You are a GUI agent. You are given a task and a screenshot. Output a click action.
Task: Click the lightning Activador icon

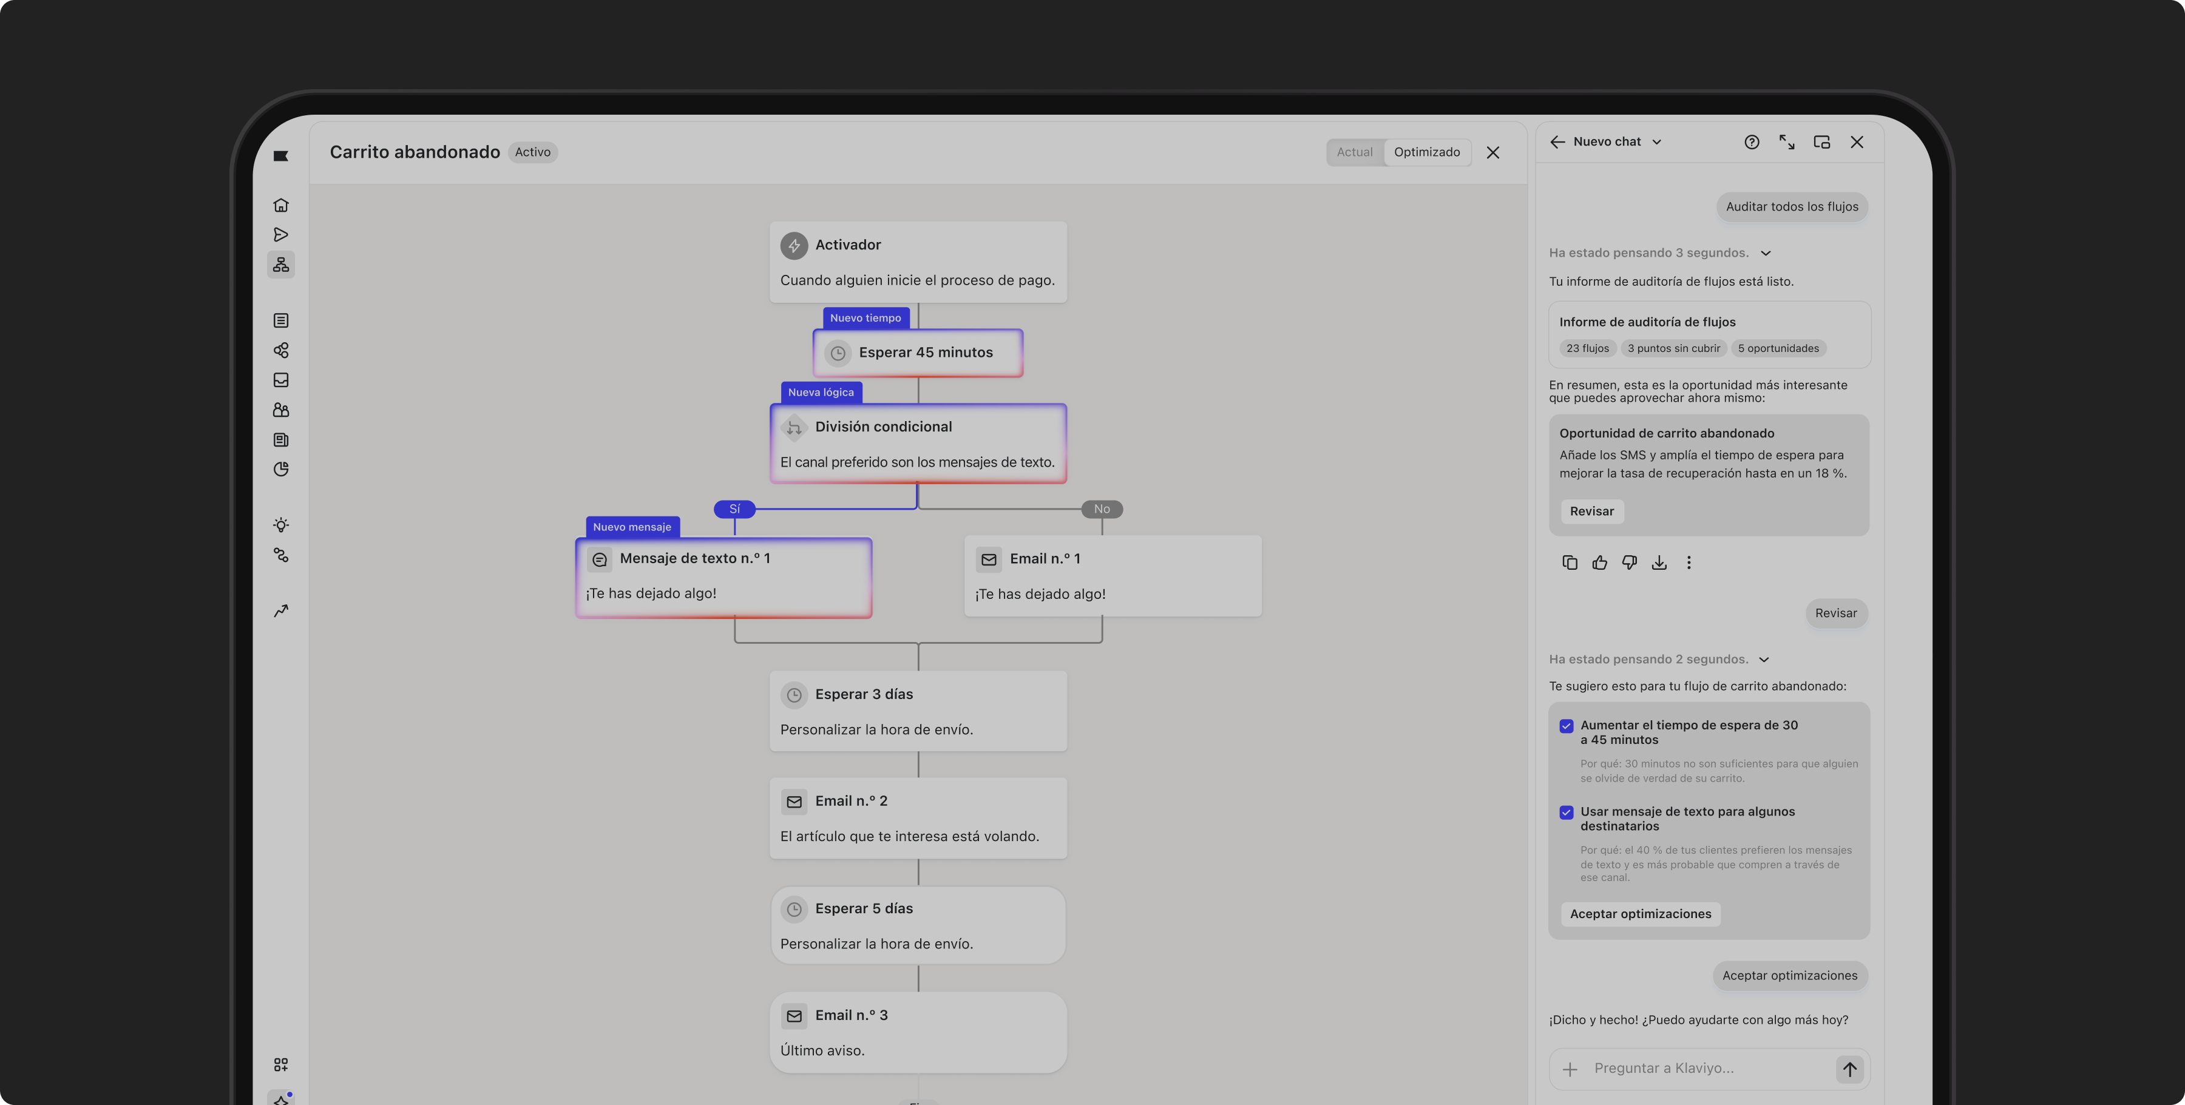(x=794, y=245)
